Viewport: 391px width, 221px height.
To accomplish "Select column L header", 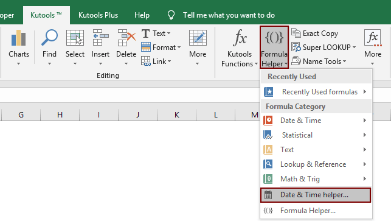I will (x=216, y=114).
